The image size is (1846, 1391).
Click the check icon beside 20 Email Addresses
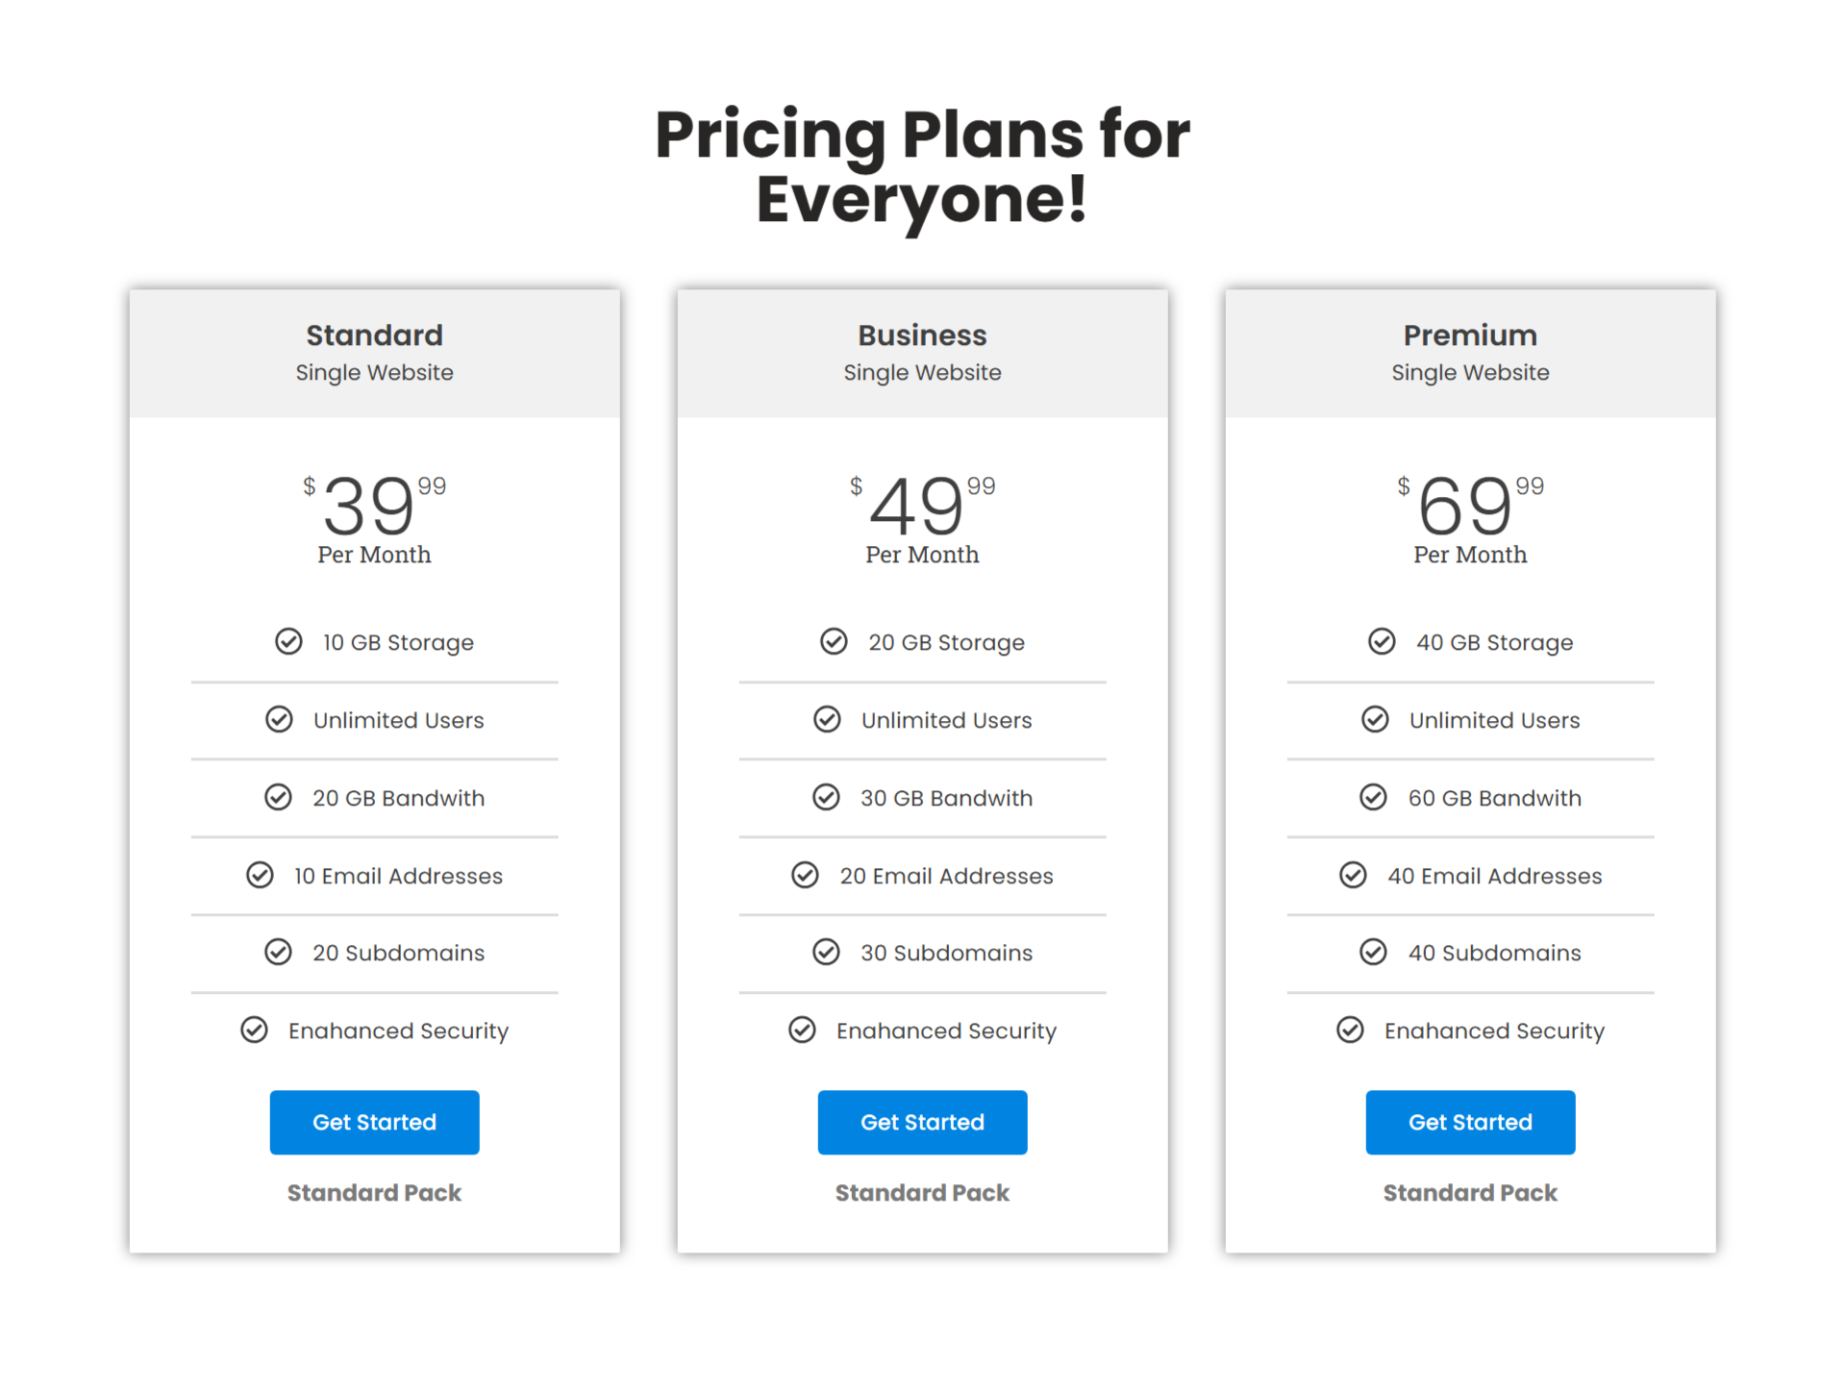pyautogui.click(x=805, y=875)
